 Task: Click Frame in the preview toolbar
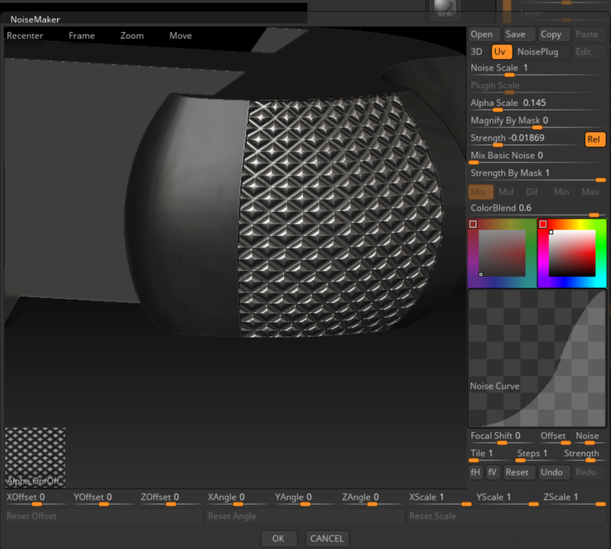[x=82, y=36]
